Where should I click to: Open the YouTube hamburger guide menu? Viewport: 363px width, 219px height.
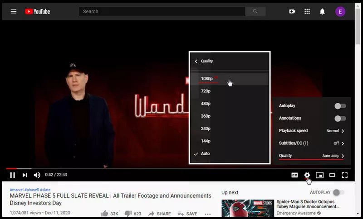coord(14,12)
